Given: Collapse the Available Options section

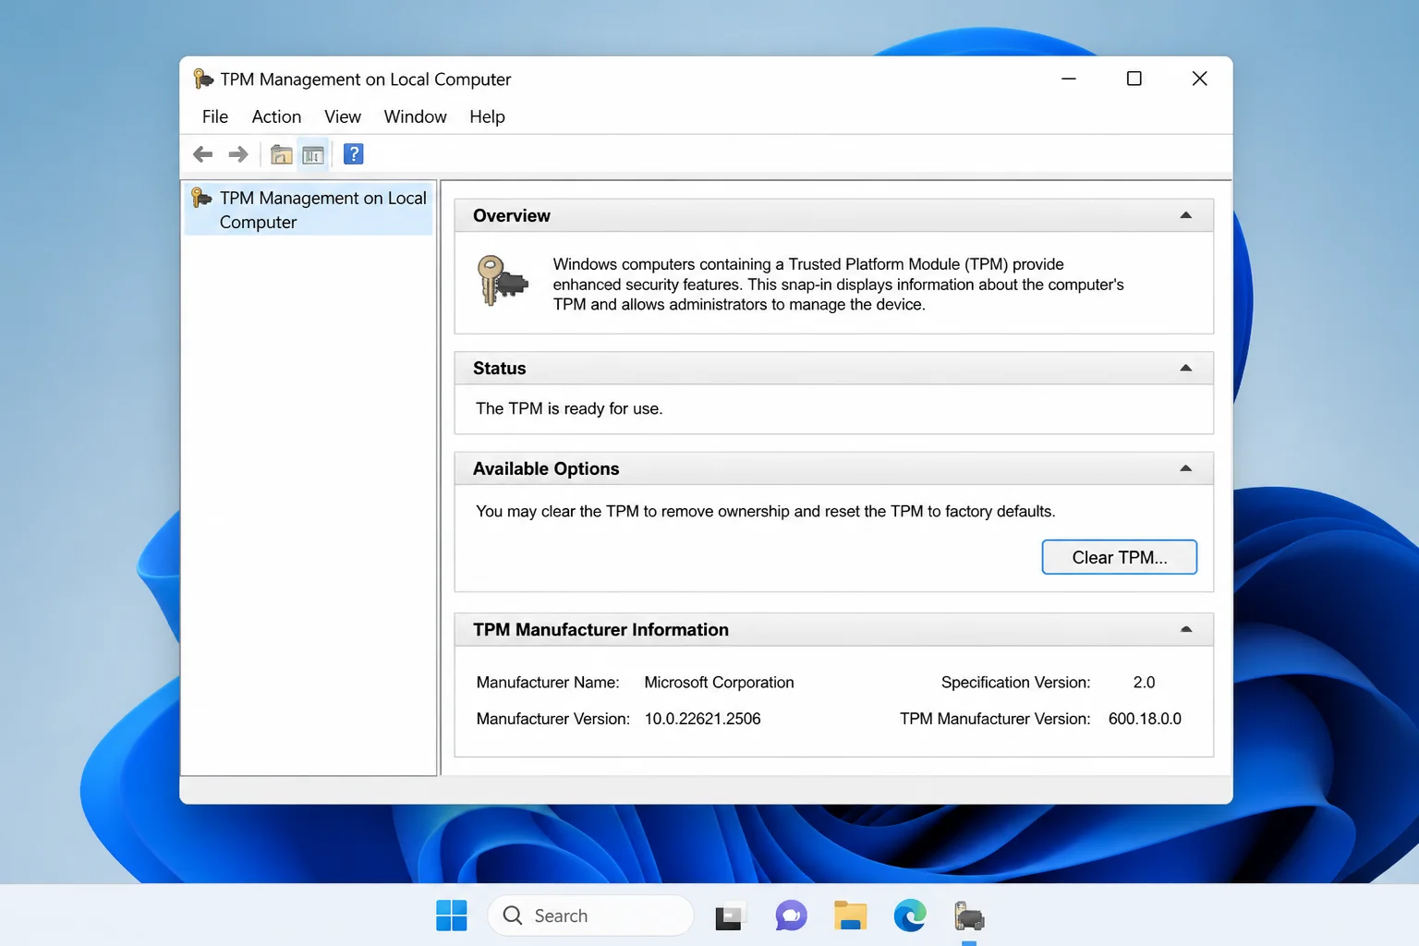Looking at the screenshot, I should coord(1186,468).
